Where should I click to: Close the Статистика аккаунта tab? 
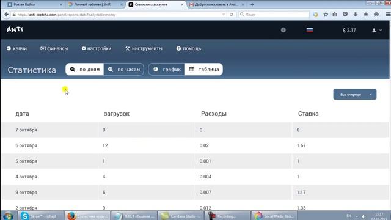tap(182, 4)
